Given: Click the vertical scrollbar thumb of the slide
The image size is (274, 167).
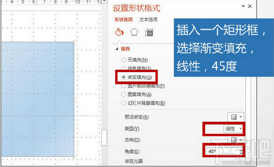Looking at the screenshot, I should 104,137.
